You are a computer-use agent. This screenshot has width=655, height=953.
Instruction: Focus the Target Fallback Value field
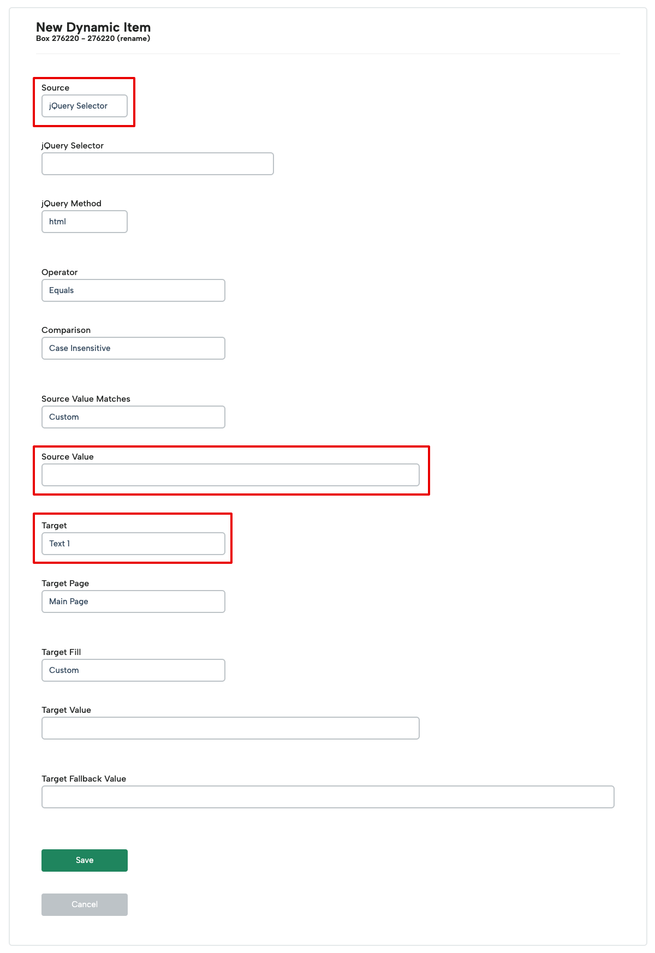pyautogui.click(x=328, y=797)
